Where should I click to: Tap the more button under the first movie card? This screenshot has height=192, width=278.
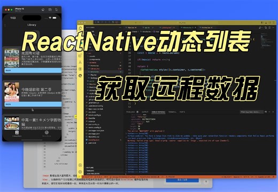point(33,70)
